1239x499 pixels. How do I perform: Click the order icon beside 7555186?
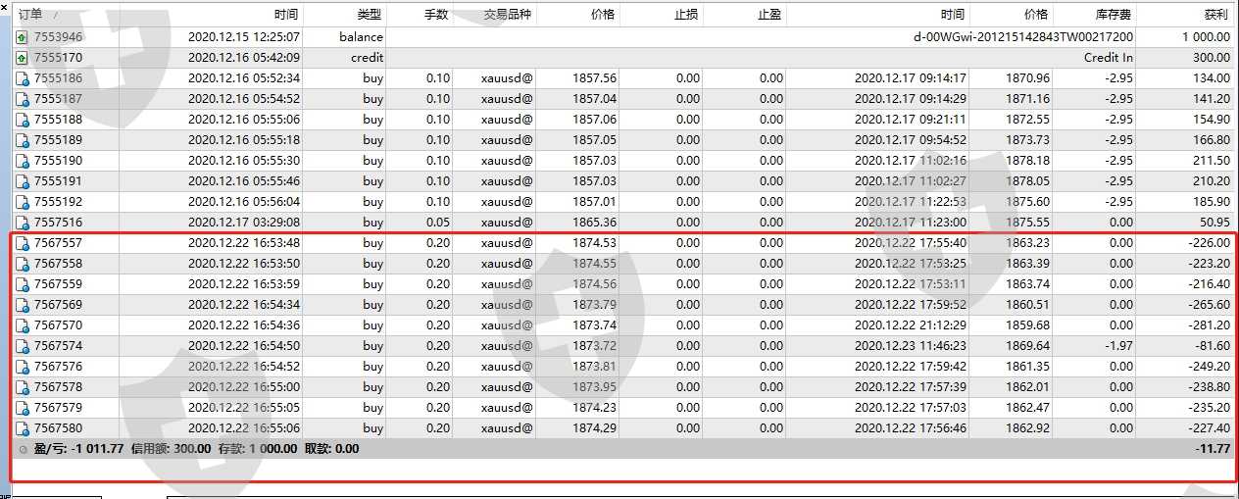pos(22,78)
